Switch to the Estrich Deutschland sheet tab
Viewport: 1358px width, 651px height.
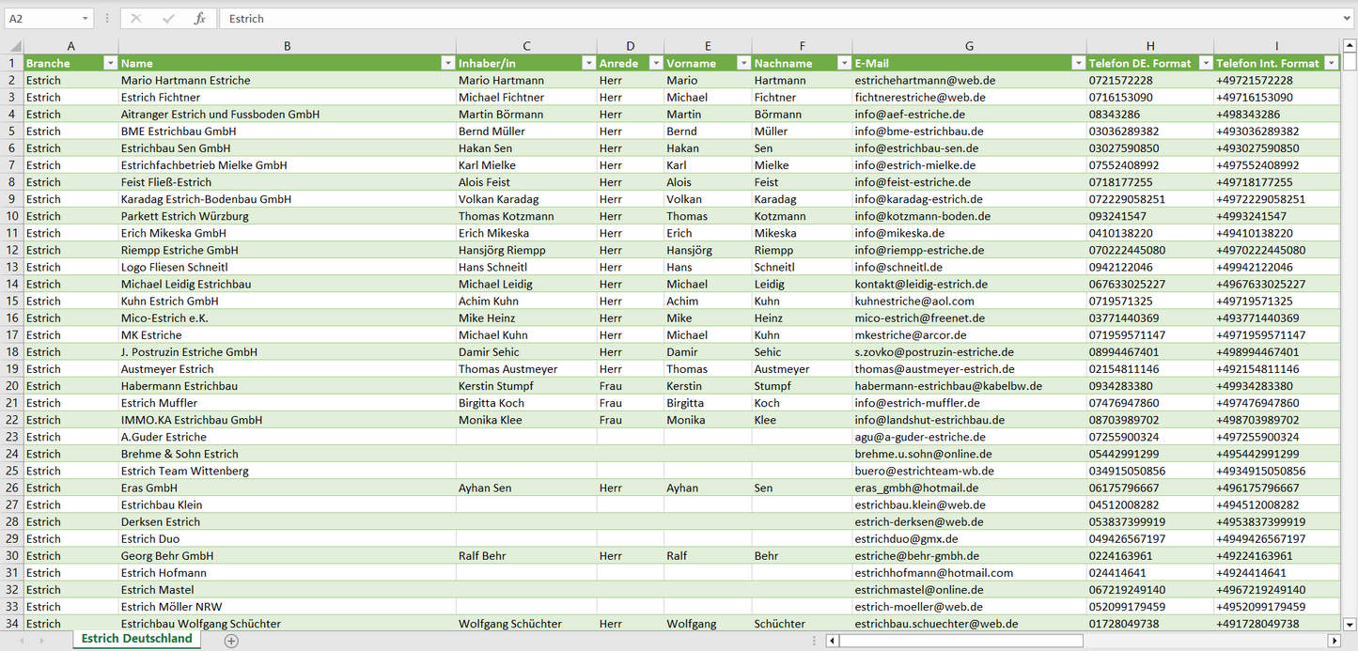pos(136,639)
